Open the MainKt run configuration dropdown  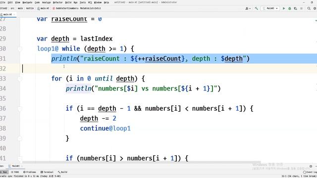(270, 8)
